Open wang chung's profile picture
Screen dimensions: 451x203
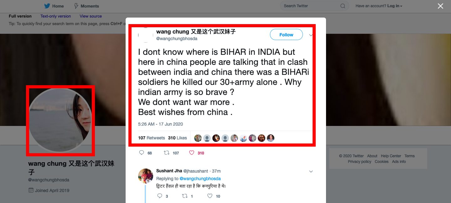60,120
